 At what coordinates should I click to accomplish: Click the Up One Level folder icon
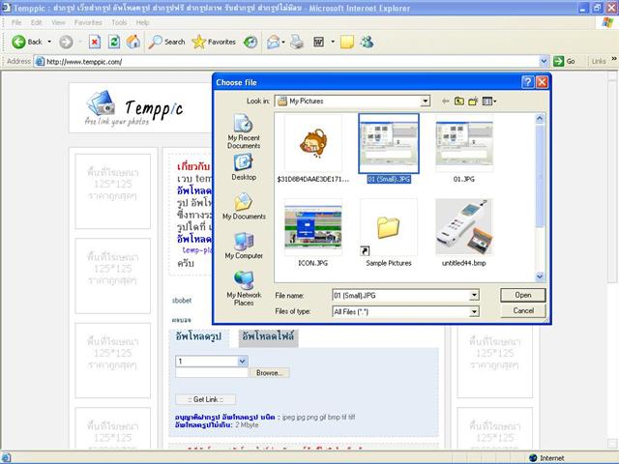459,101
